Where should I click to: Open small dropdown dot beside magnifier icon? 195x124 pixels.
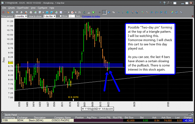point(43,12)
